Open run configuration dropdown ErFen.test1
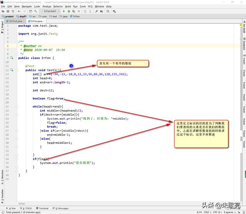The width and height of the screenshot is (246, 214). pyautogui.click(x=50, y=11)
